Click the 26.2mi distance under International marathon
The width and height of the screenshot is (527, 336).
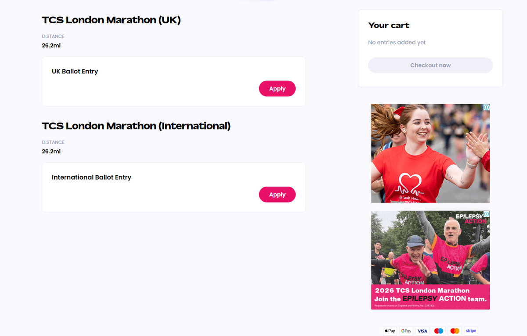[51, 152]
